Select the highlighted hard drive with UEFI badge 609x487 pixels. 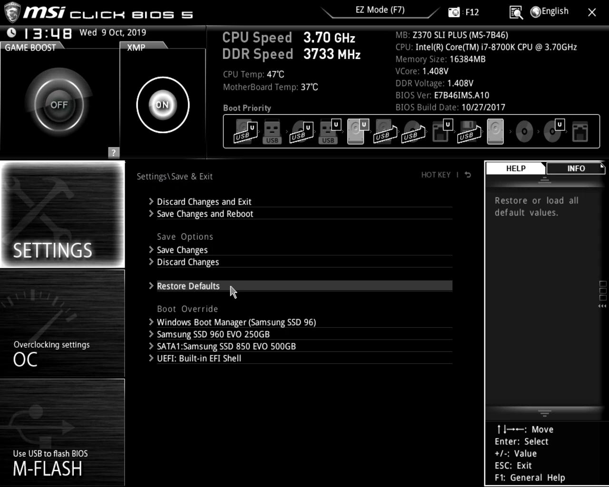click(x=356, y=131)
